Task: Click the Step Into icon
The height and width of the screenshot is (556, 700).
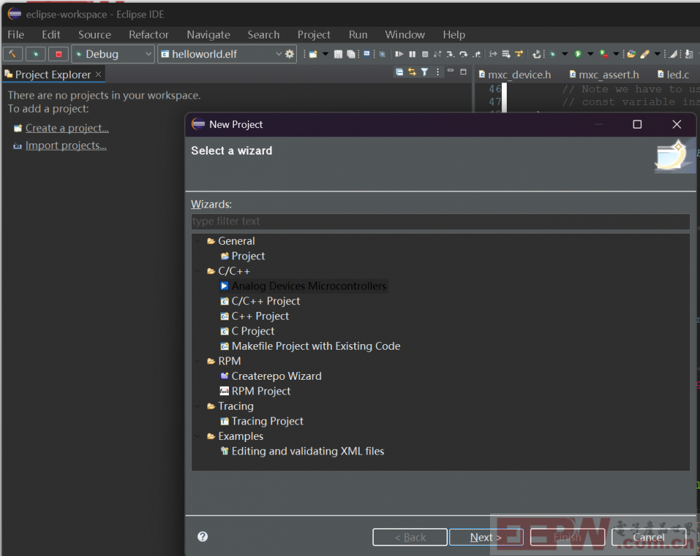Action: click(450, 54)
